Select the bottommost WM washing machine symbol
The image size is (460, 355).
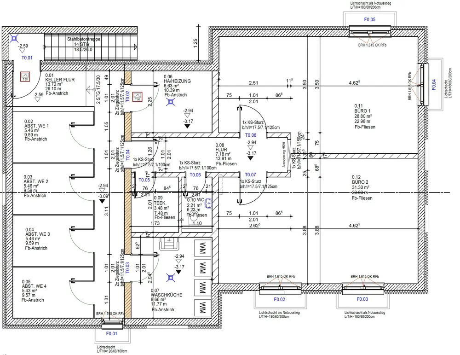[x=203, y=308]
